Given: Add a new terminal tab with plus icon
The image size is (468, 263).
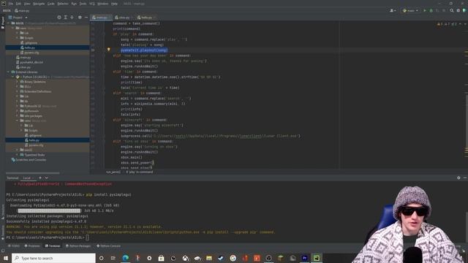Looking at the screenshot, I should point(40,178).
